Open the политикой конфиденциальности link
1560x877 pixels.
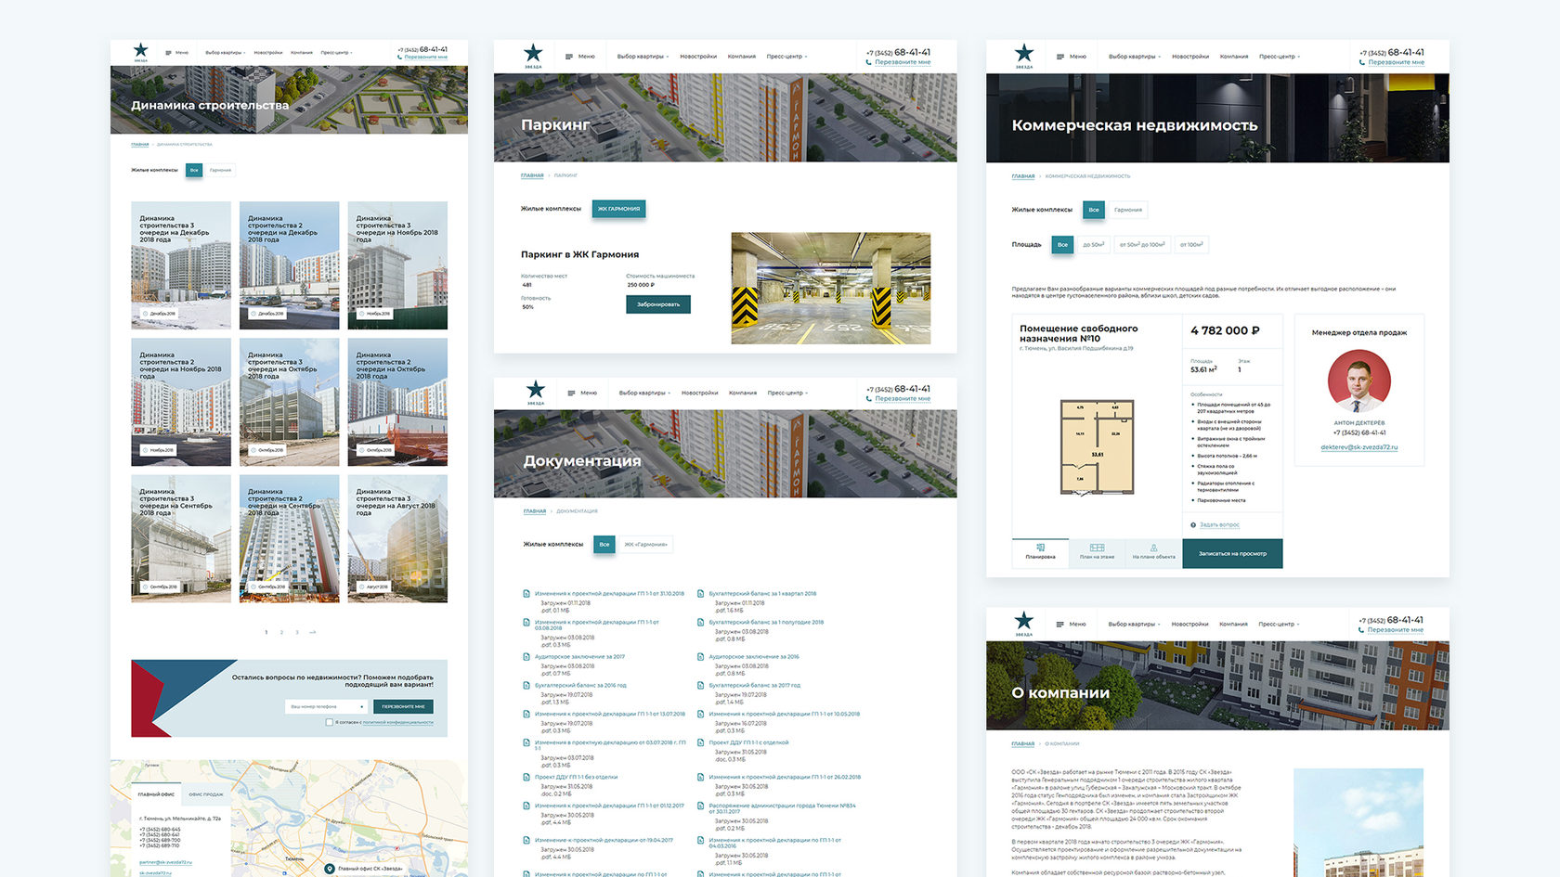pos(397,722)
